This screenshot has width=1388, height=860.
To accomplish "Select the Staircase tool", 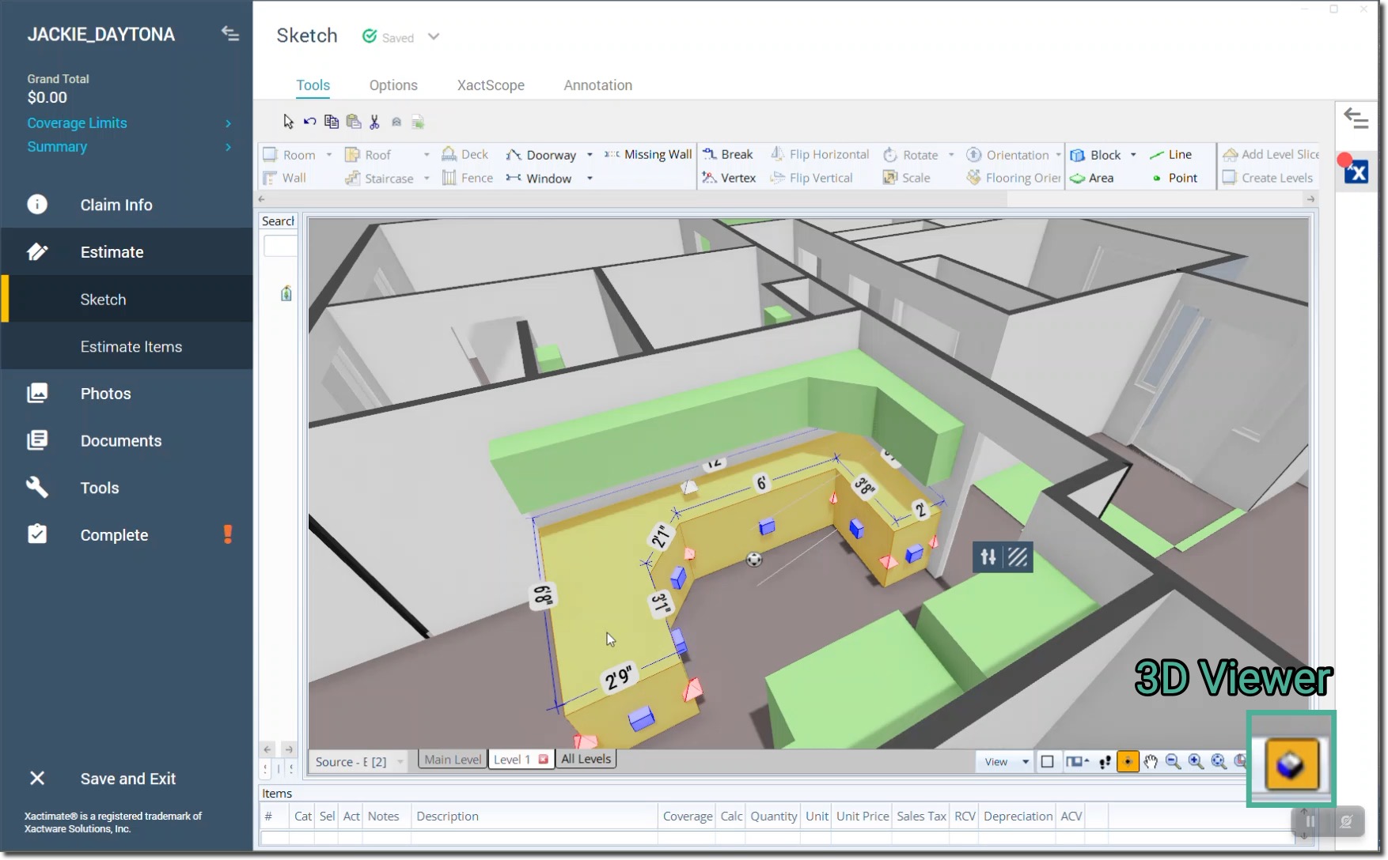I will coord(380,178).
